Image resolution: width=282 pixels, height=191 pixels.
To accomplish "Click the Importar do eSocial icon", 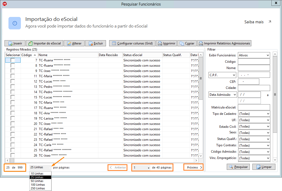I will 30,43.
